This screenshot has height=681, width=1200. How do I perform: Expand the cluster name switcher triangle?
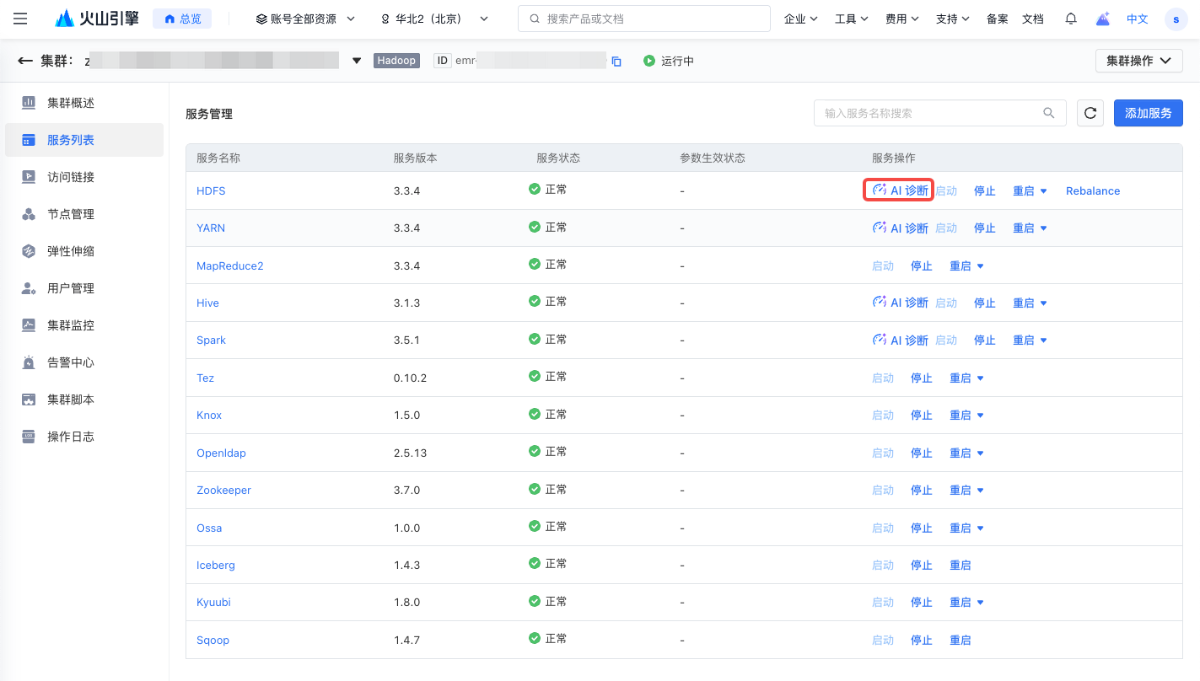click(x=357, y=61)
